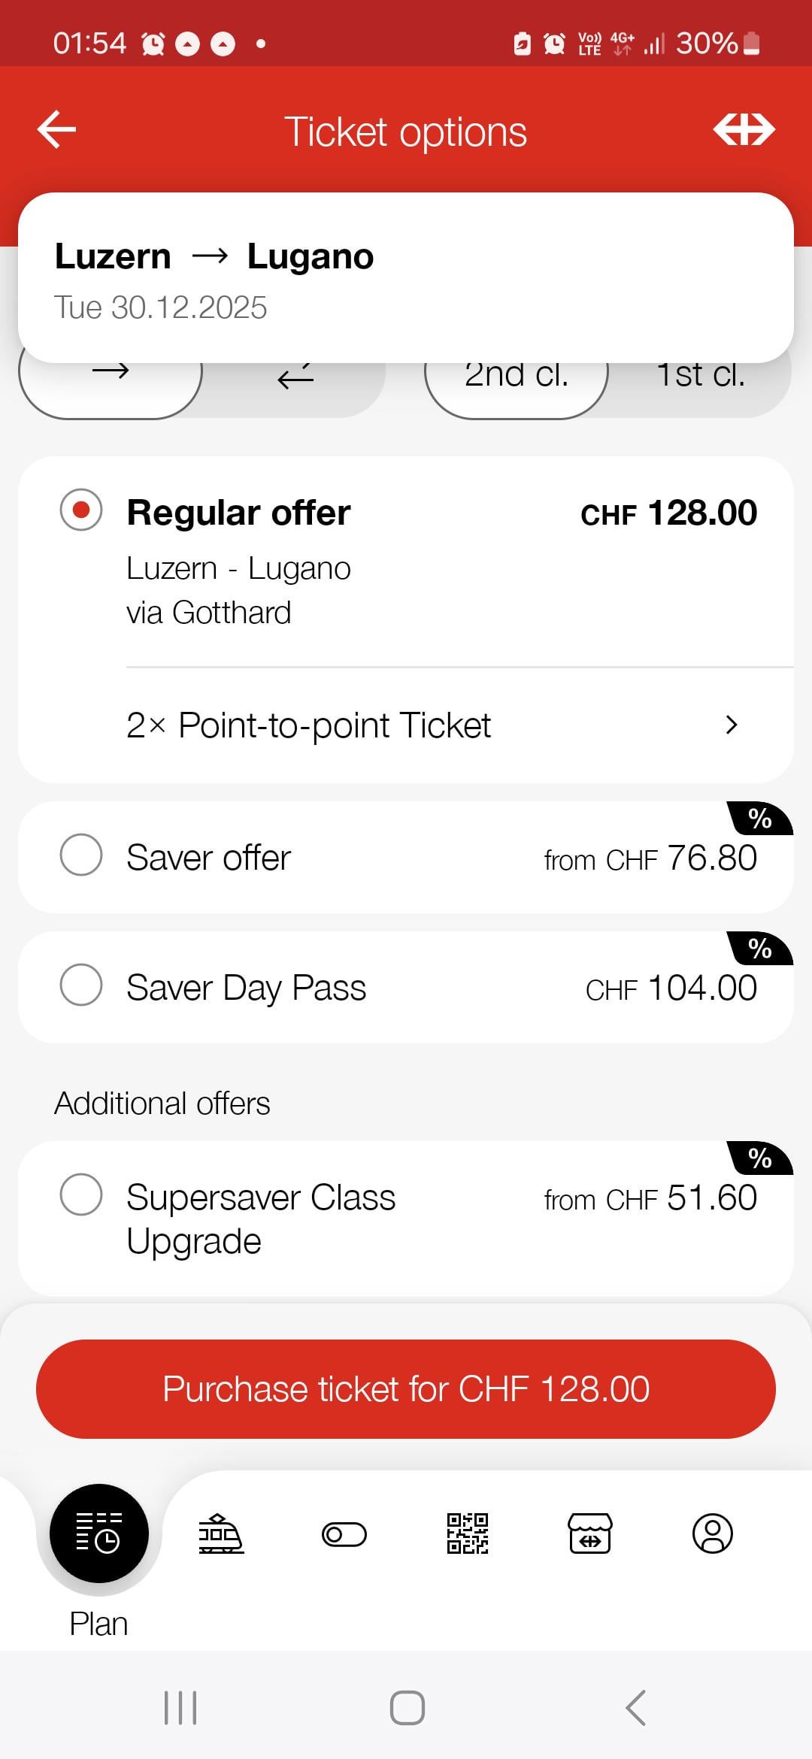Select the Saver Day Pass radio button
812x1759 pixels.
[x=81, y=985]
